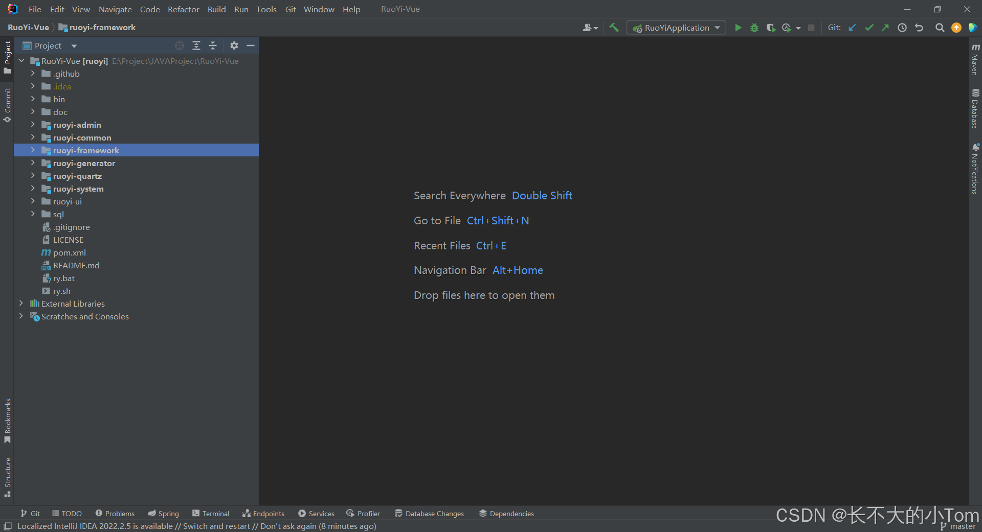
Task: Click Expand All in Project panel
Action: (196, 45)
